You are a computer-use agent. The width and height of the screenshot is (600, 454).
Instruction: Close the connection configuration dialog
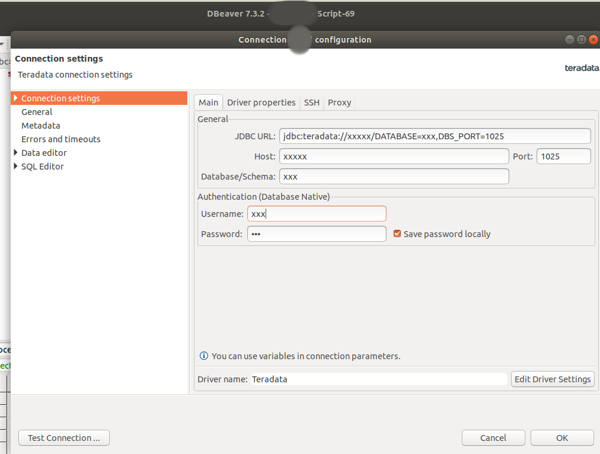click(x=593, y=39)
